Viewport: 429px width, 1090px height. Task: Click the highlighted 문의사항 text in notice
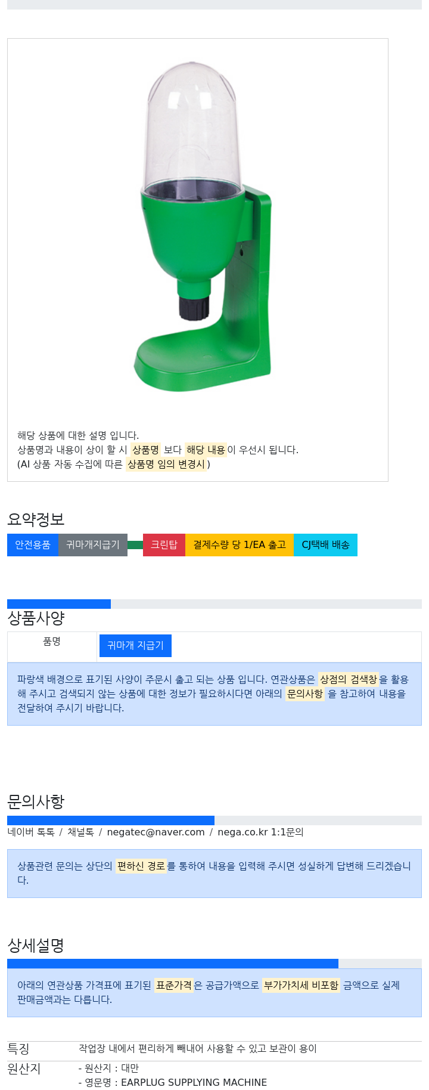pyautogui.click(x=305, y=694)
